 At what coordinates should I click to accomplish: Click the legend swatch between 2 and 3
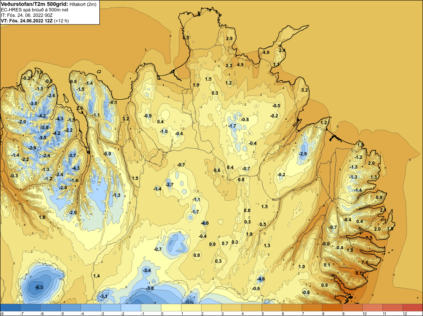tap(211, 308)
